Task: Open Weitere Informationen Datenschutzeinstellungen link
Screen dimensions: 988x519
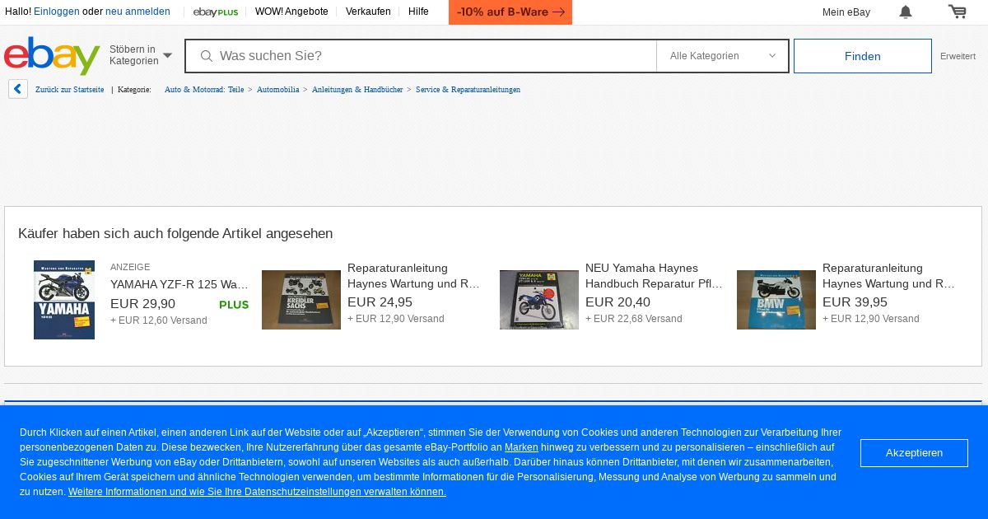Action: [257, 492]
